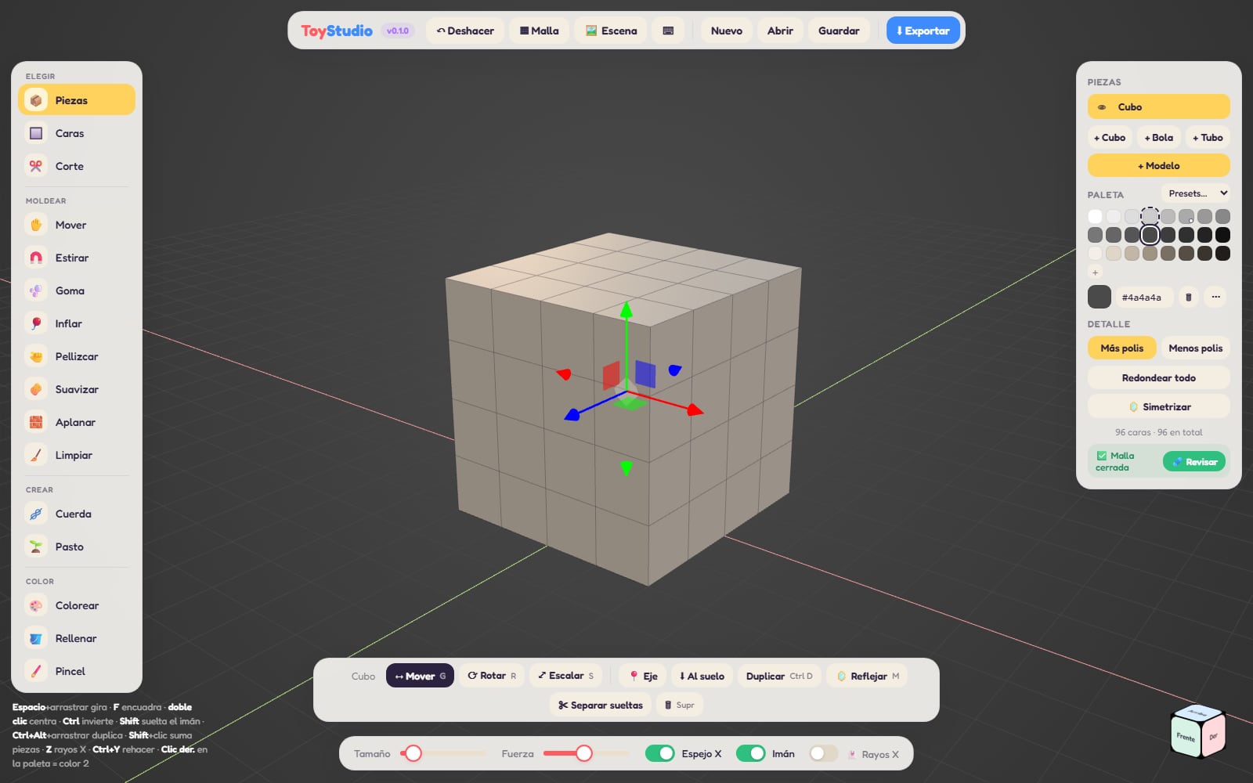
Task: Switch to Rotar transform mode
Action: point(492,676)
